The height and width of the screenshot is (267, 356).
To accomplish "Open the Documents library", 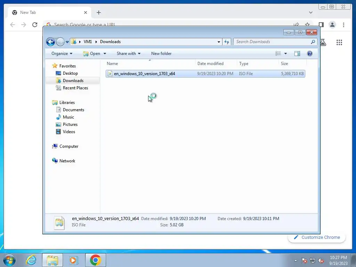I will click(x=73, y=110).
